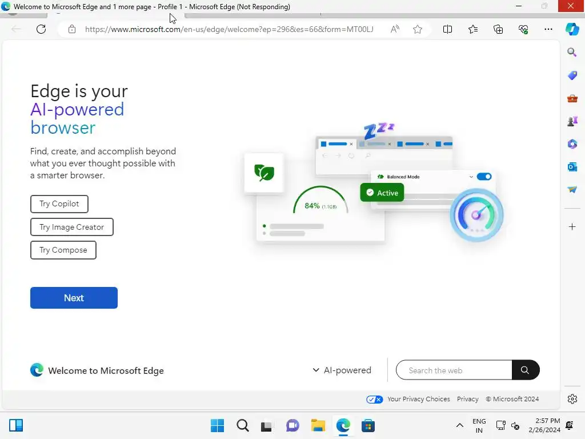The width and height of the screenshot is (585, 439).
Task: Open Copilot icon in toolbar
Action: (x=572, y=29)
